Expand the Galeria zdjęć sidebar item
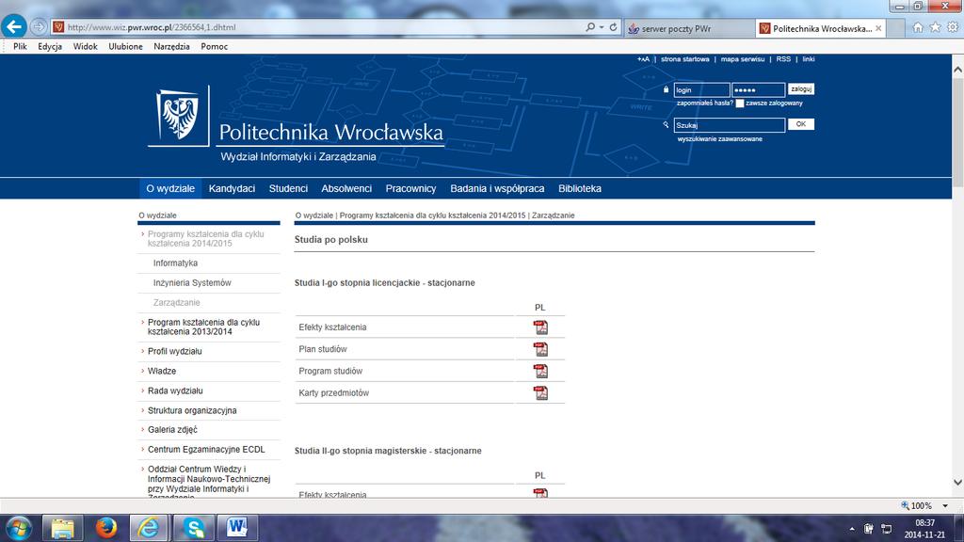964x542 pixels. point(172,429)
